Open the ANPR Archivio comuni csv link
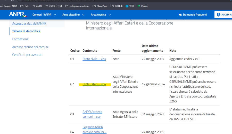The height and width of the screenshot is (134, 232). (x=92, y=114)
